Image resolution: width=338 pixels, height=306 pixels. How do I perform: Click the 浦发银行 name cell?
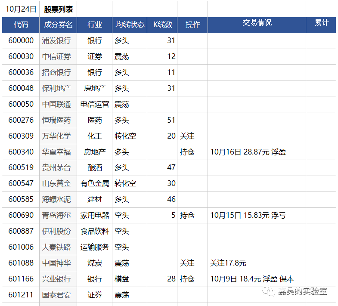point(58,40)
